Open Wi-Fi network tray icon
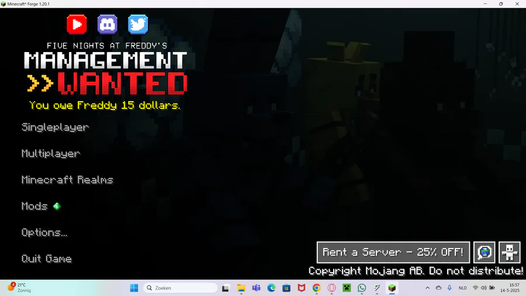The height and width of the screenshot is (296, 526). point(475,288)
